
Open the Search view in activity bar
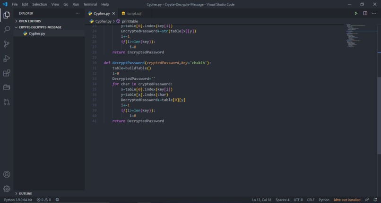(7, 30)
